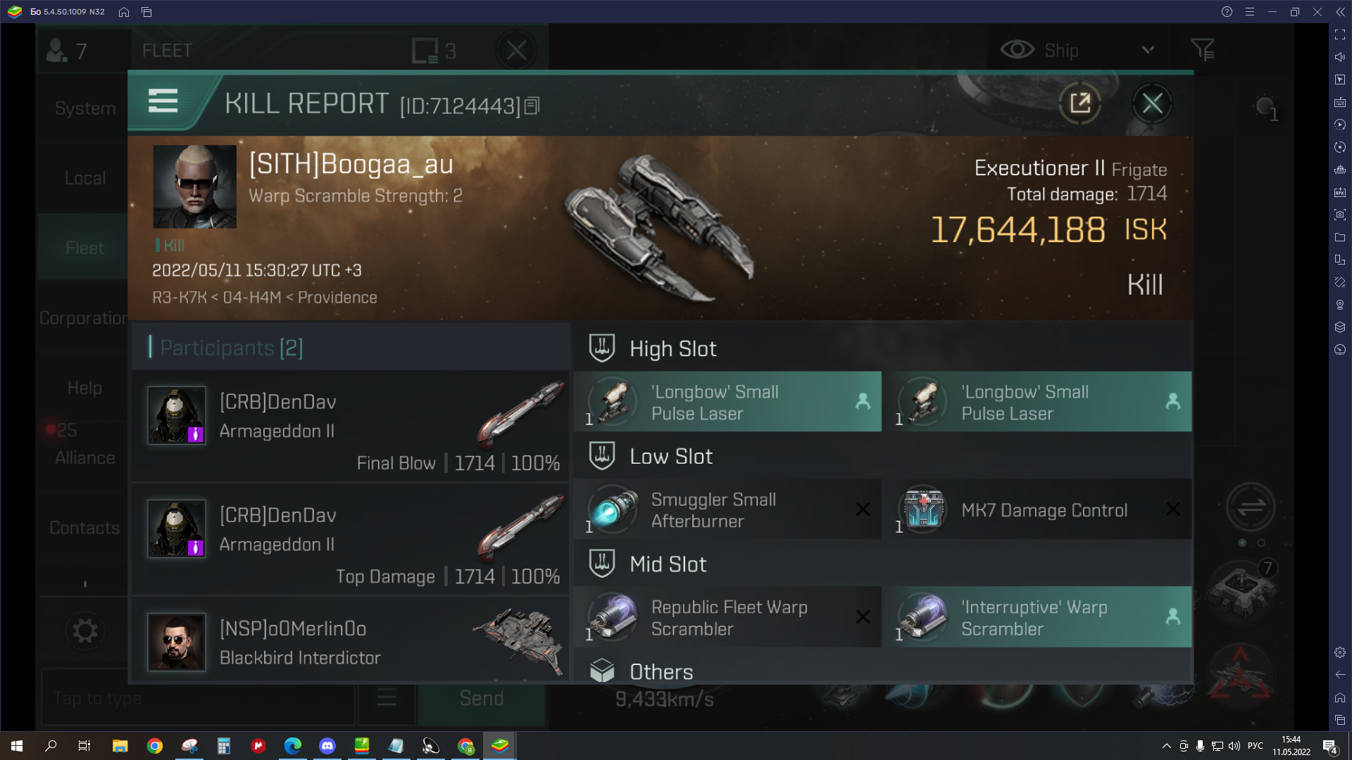Click the Mid Slot shield icon
Screen dimensions: 1352x760
[603, 563]
